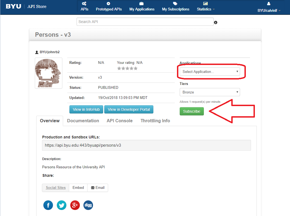Open My Subscriptions page
Image resolution: width=290 pixels, height=216 pixels.
tap(176, 7)
